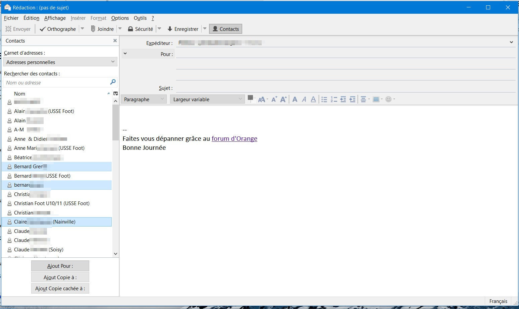The height and width of the screenshot is (309, 519).
Task: Click the Ajout Copie cachée à button
Action: click(x=60, y=289)
